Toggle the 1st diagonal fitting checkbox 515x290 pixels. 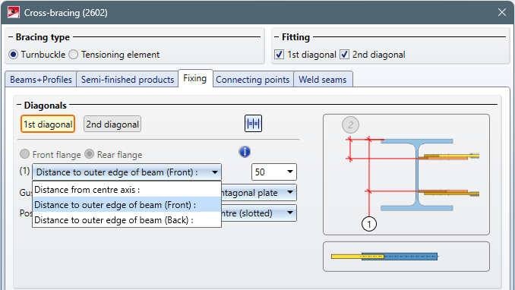[280, 55]
